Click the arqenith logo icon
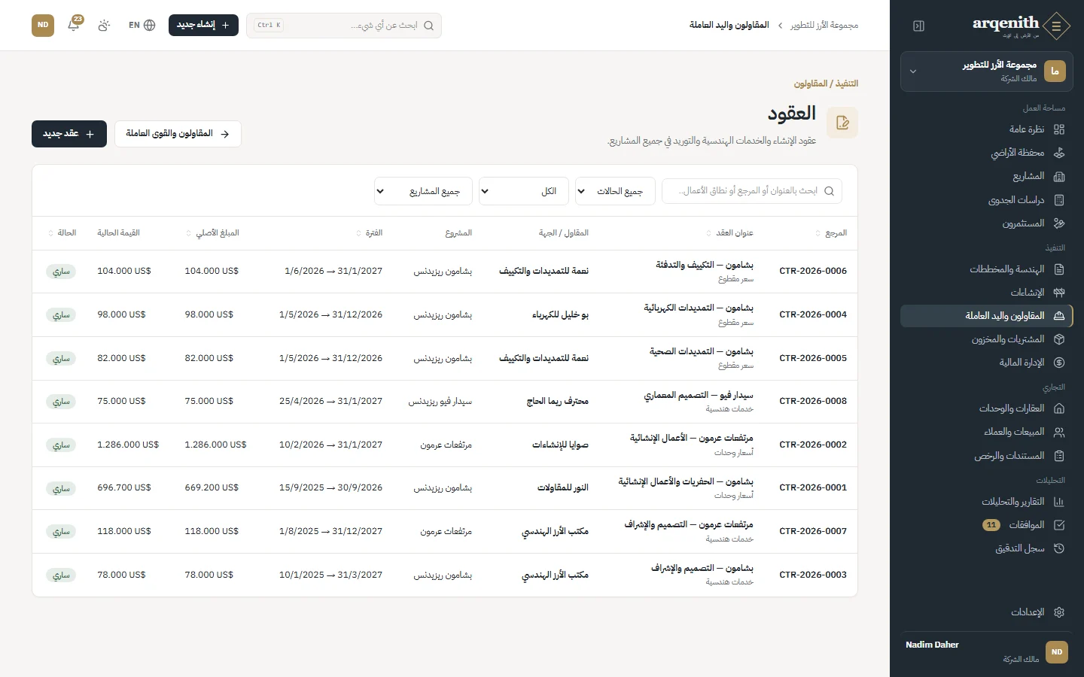Screen dimensions: 1084x677 point(1057,26)
